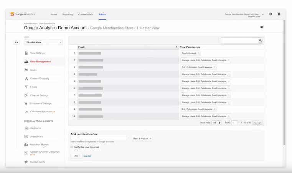Open row 10 permissions dropdown

pyautogui.click(x=206, y=116)
